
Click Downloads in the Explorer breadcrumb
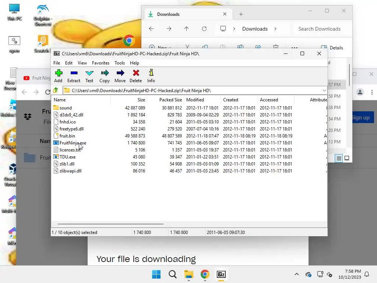point(255,29)
